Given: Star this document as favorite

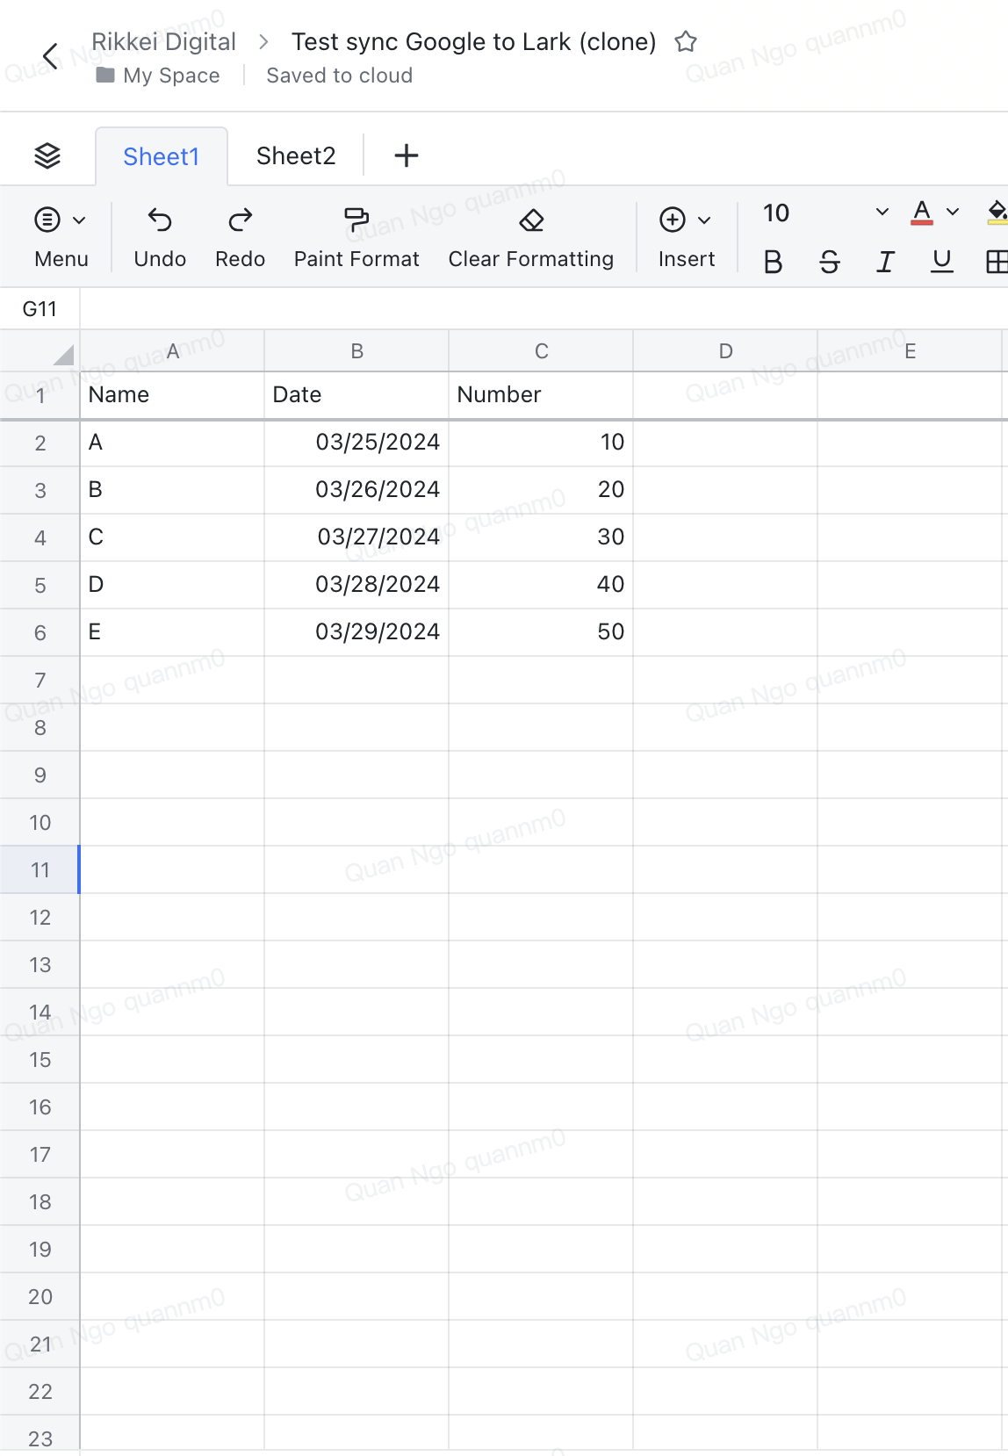Looking at the screenshot, I should pos(686,42).
